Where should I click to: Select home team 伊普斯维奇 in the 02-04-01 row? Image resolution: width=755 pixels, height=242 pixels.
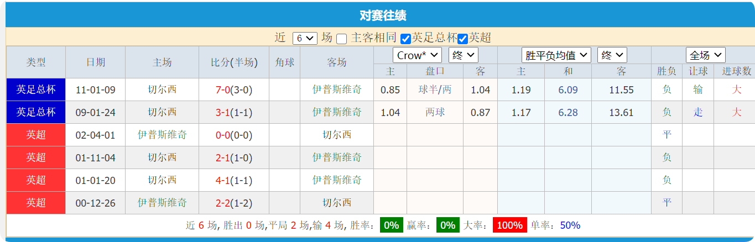[x=162, y=135]
